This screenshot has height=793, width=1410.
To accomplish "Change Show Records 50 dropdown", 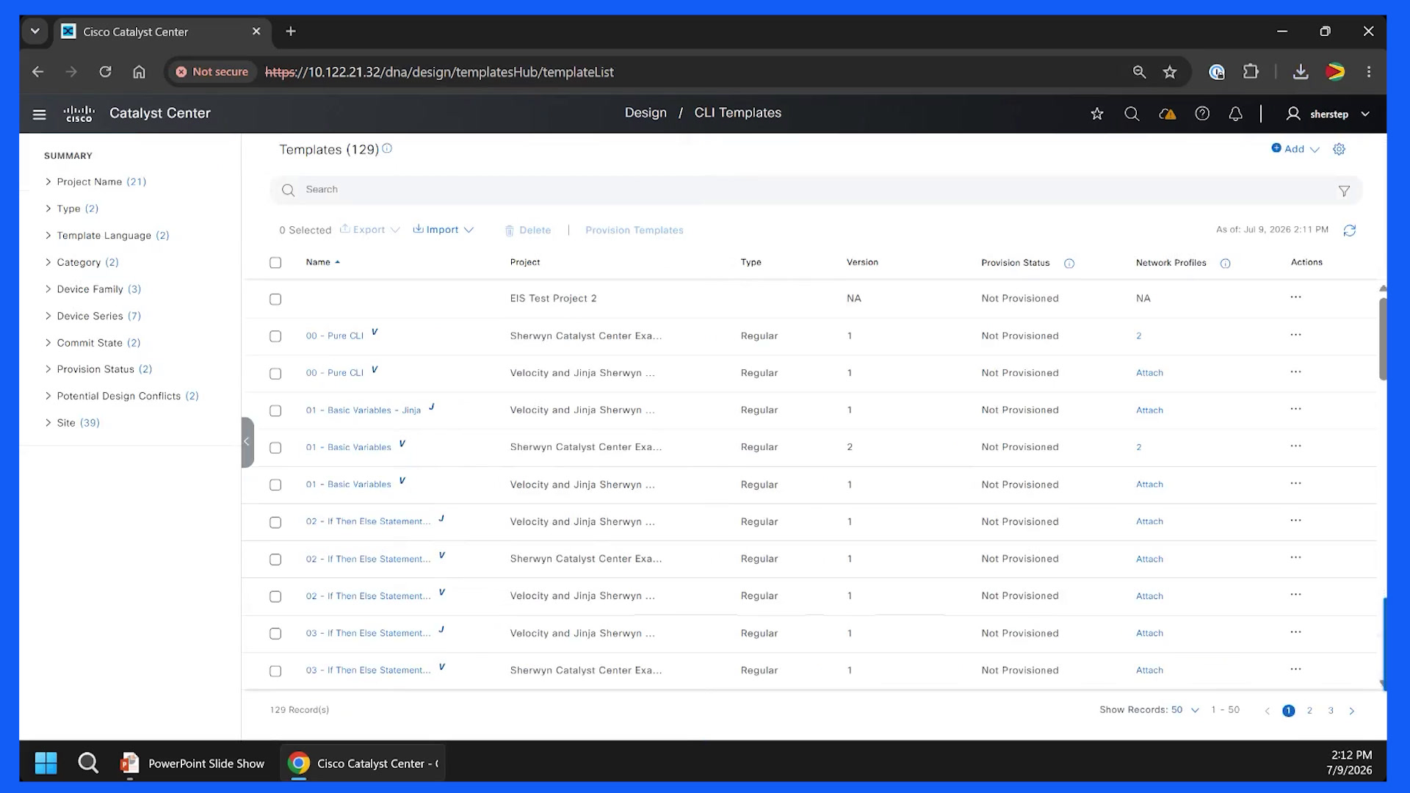I will (1185, 710).
